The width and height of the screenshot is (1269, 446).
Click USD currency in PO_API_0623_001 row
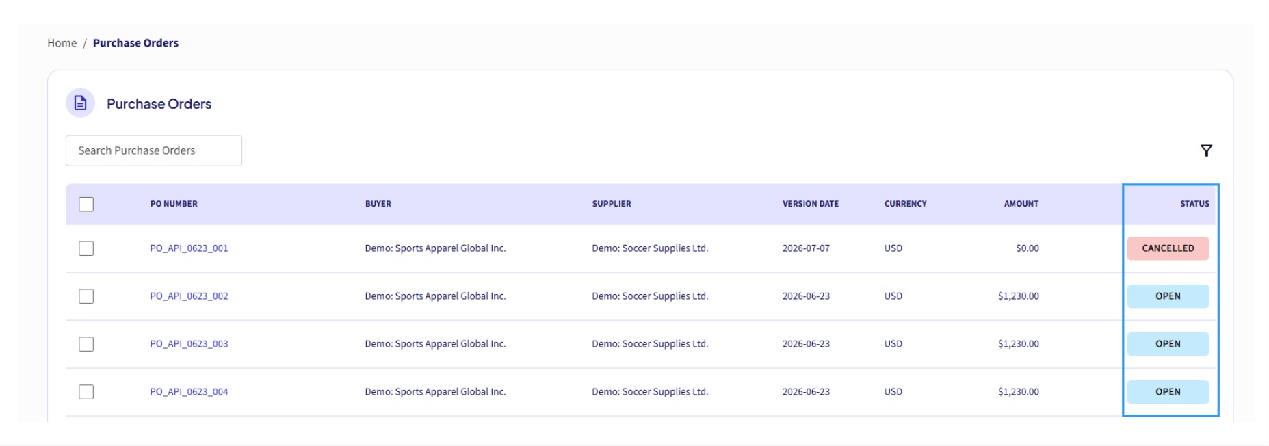coord(893,248)
